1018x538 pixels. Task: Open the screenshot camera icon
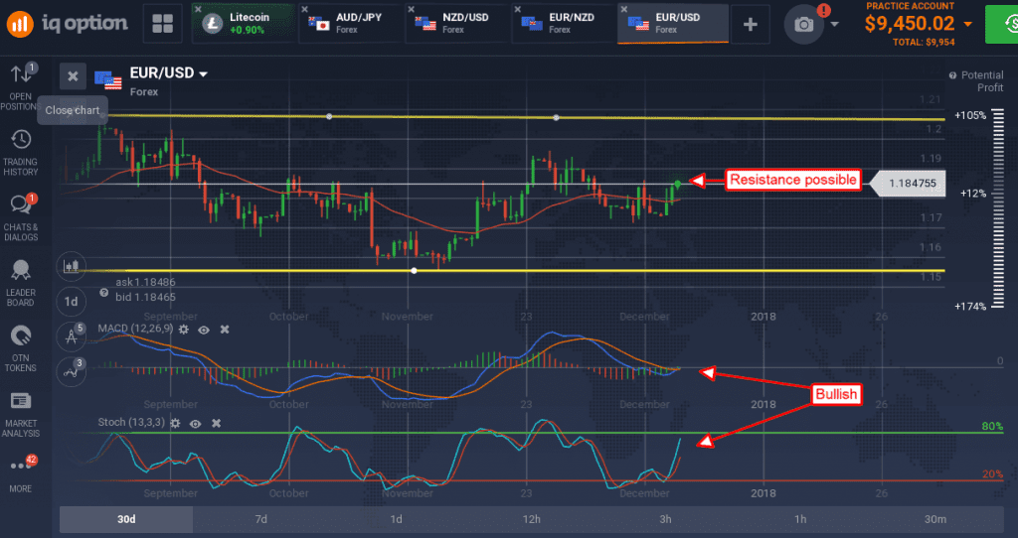point(803,25)
